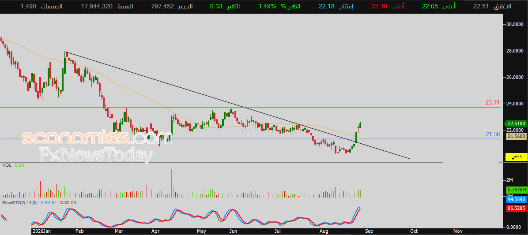Click the Oct date axis label
This screenshot has width=528, height=235.
tap(413, 231)
